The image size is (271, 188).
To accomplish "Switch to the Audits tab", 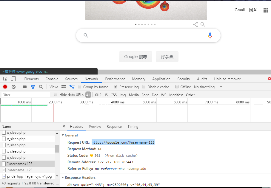I will click(x=202, y=79).
